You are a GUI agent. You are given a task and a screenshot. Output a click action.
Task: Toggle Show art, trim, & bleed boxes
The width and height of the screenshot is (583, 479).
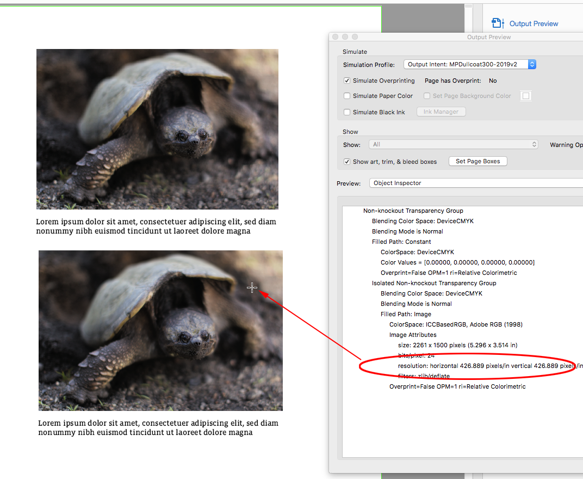(x=347, y=162)
